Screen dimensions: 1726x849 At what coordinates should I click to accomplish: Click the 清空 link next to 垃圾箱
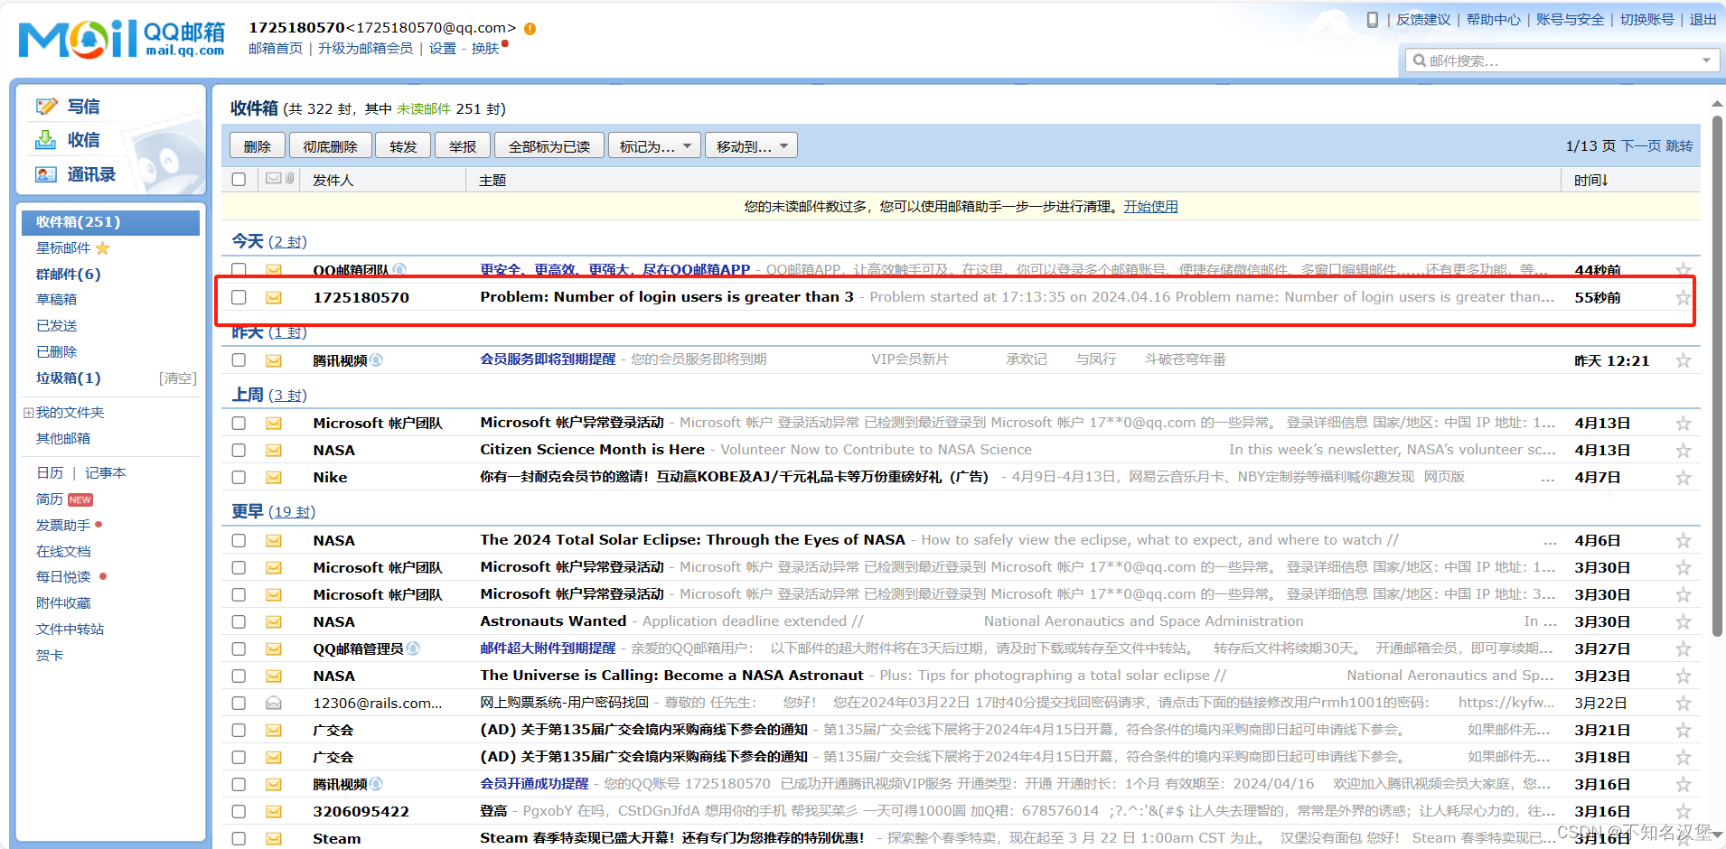click(x=178, y=378)
